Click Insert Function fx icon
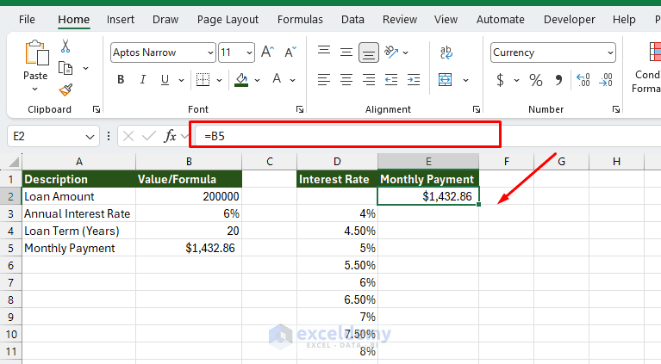This screenshot has height=364, width=661. pos(170,136)
